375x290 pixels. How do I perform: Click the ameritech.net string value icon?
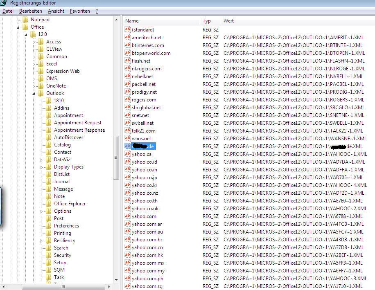(127, 37)
